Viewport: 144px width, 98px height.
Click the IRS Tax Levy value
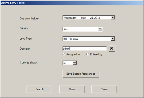coord(71,39)
